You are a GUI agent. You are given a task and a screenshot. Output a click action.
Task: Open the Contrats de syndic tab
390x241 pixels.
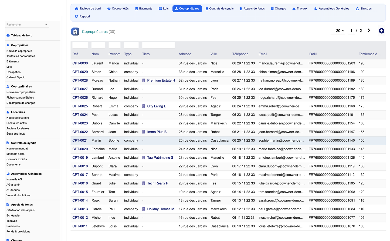(x=219, y=9)
